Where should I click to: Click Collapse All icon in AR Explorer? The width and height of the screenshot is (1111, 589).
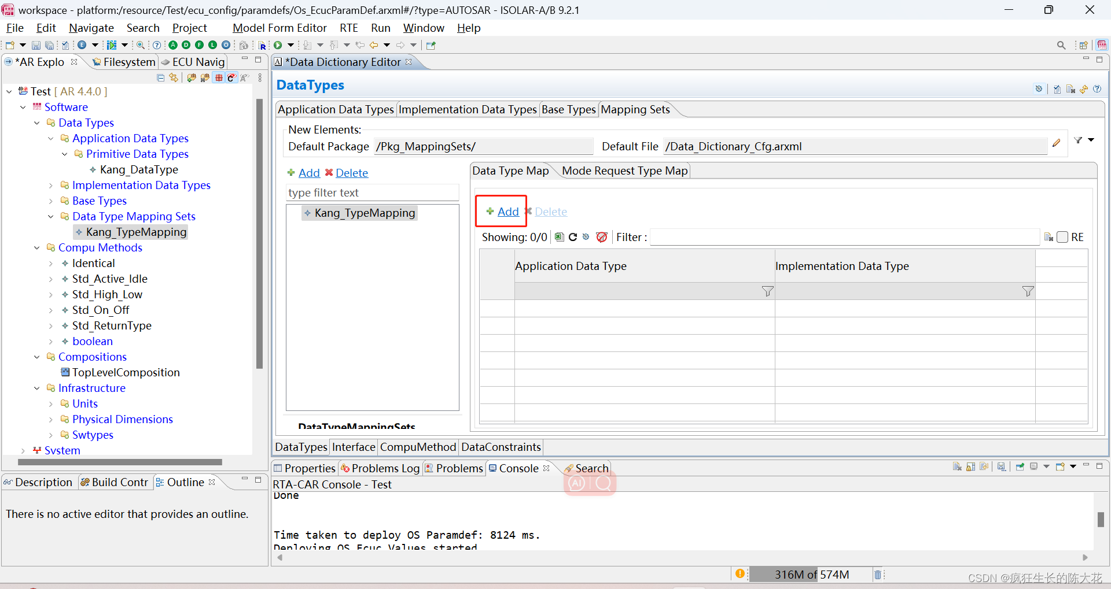point(161,78)
